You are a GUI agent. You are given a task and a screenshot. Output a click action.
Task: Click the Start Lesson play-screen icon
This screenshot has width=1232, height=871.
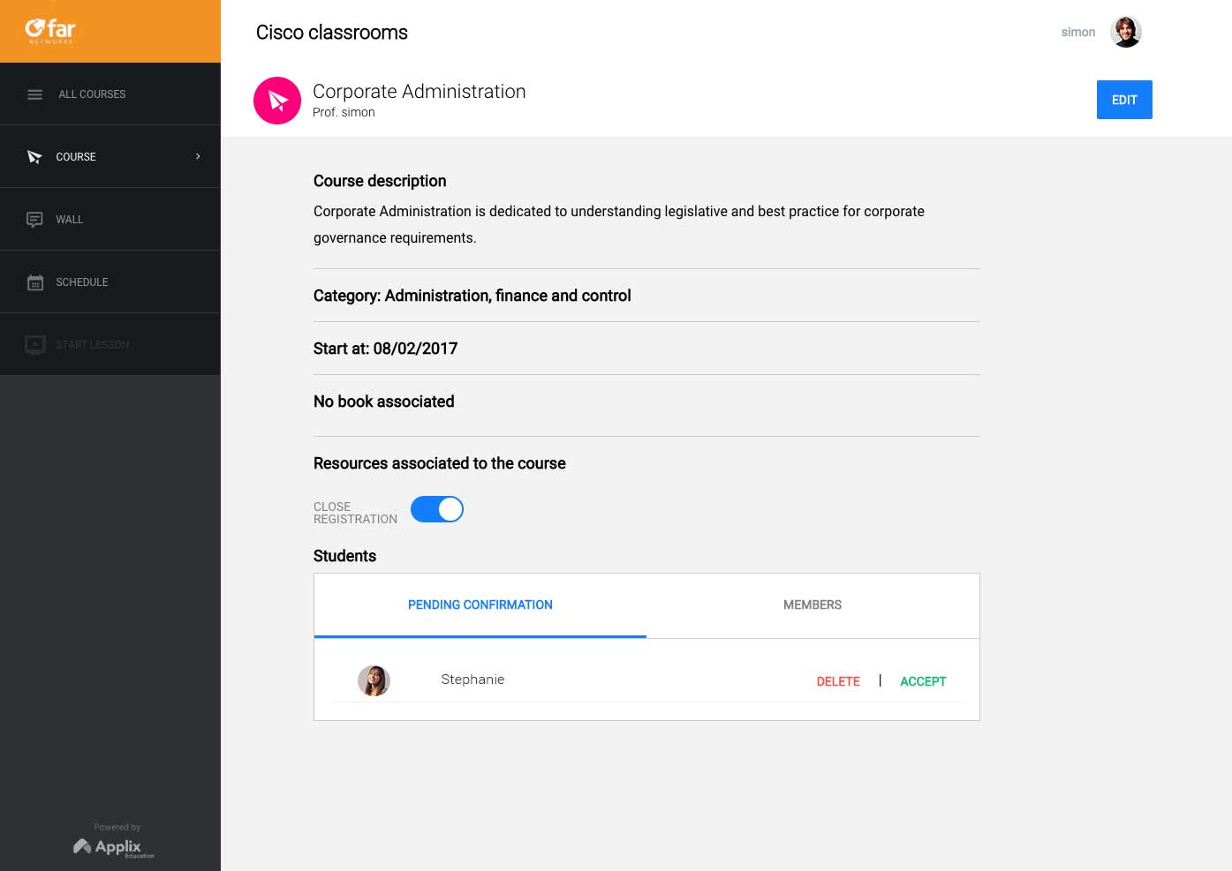point(35,345)
